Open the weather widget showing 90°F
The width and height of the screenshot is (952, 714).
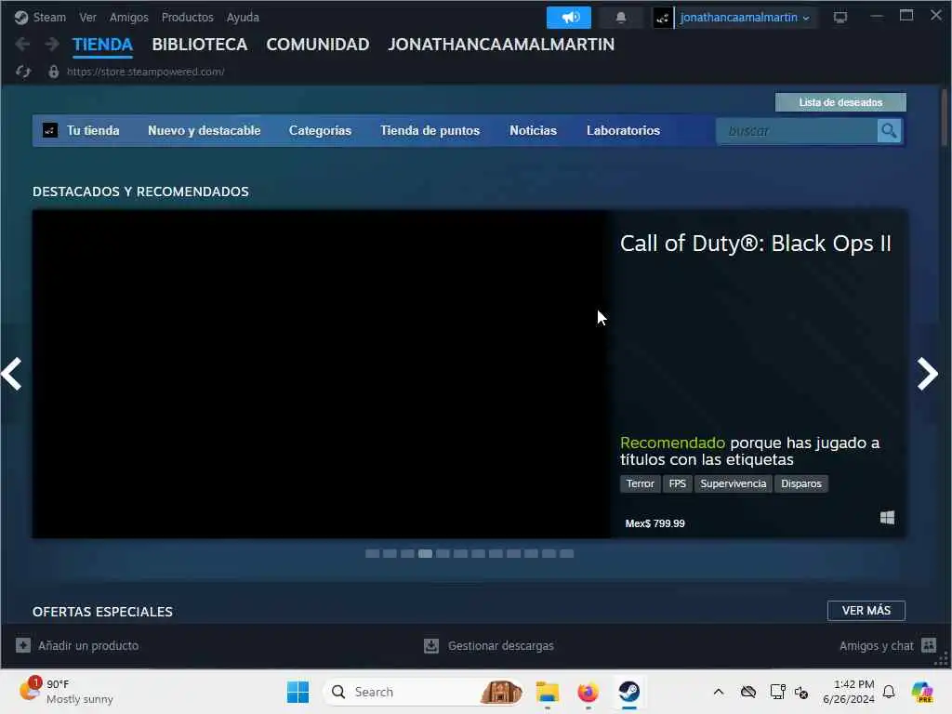tap(66, 692)
